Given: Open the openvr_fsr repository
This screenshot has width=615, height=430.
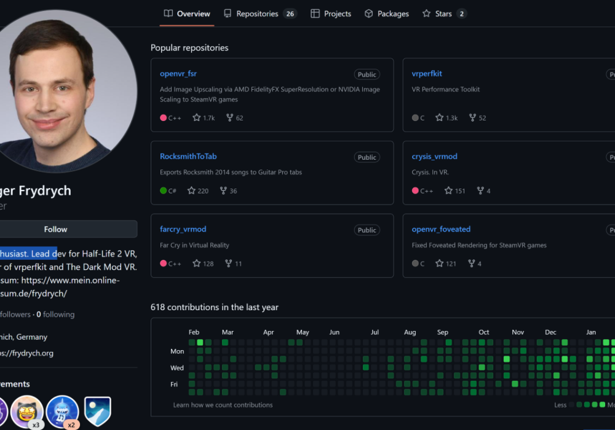Looking at the screenshot, I should (178, 74).
